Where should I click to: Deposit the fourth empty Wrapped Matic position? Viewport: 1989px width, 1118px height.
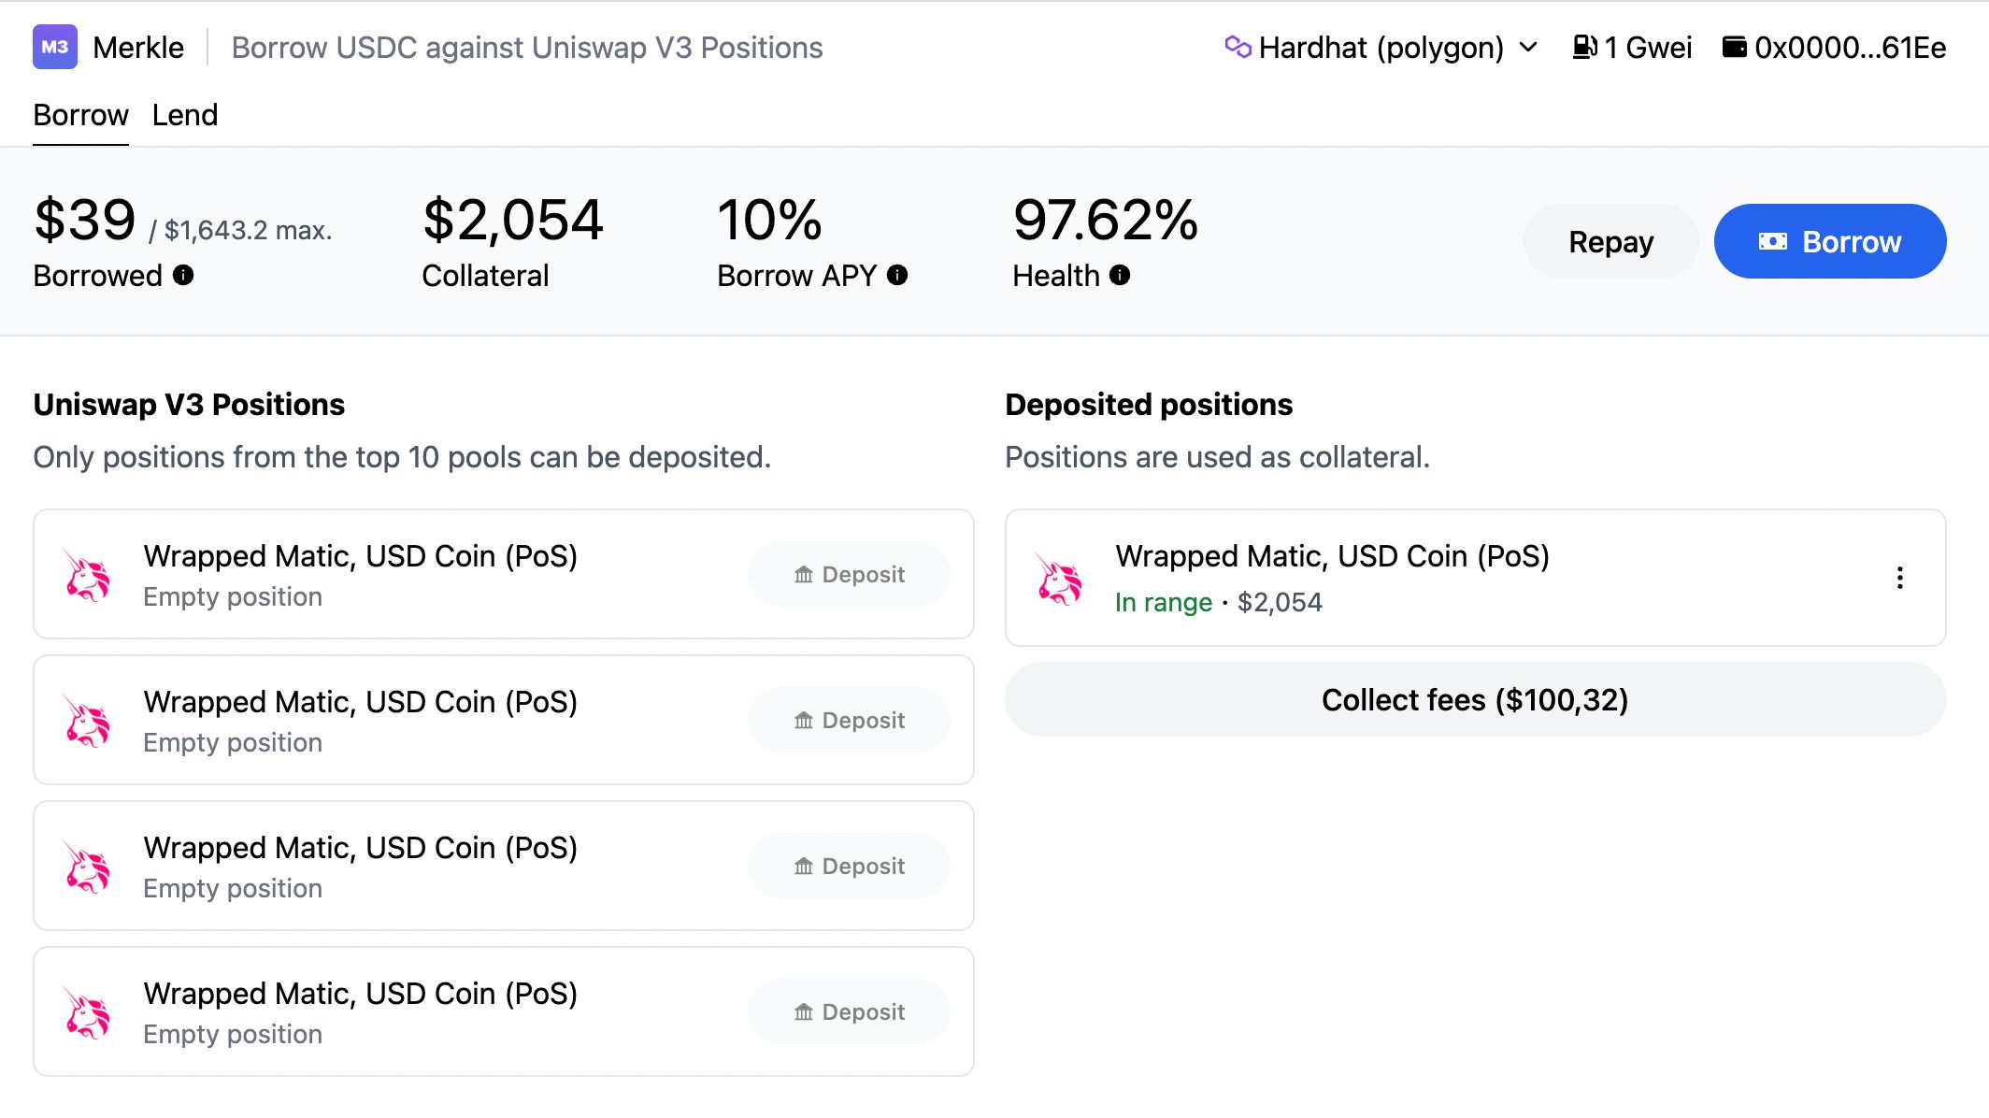(849, 1011)
